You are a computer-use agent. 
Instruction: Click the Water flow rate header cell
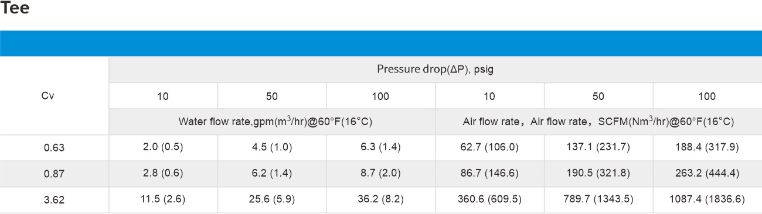(x=272, y=122)
